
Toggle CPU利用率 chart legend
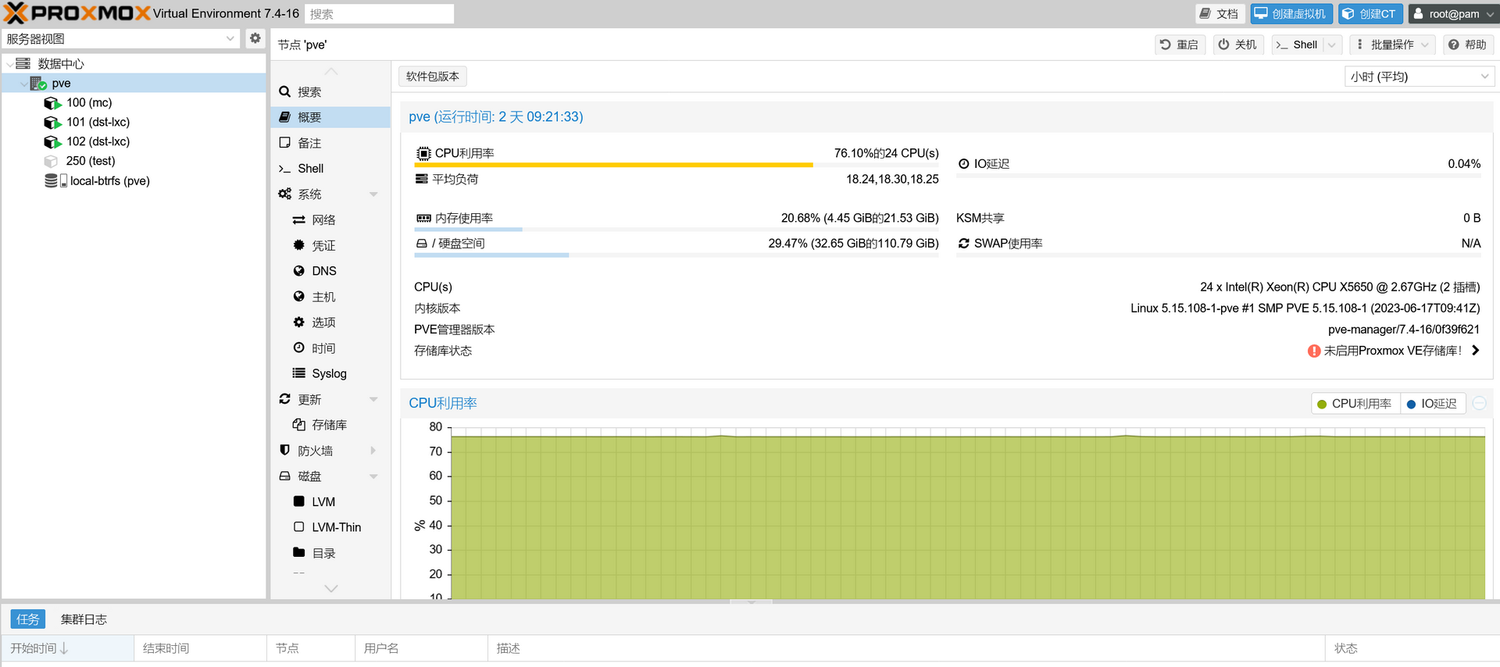pyautogui.click(x=1355, y=404)
